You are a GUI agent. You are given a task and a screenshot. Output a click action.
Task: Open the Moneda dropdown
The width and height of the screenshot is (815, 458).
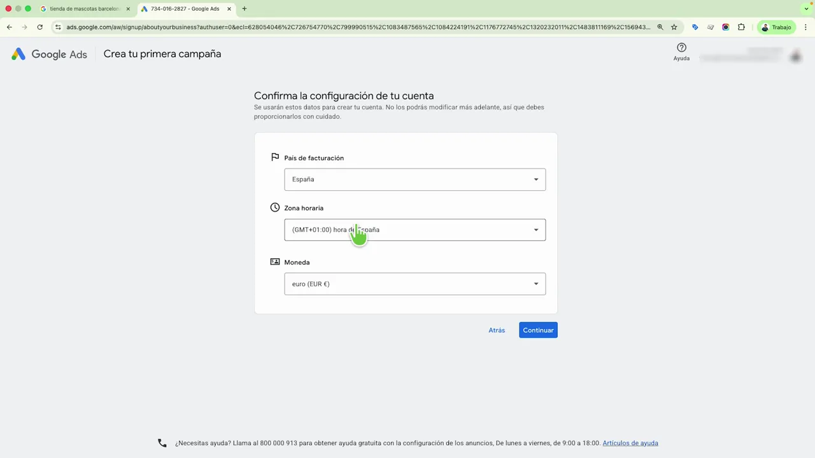click(415, 284)
